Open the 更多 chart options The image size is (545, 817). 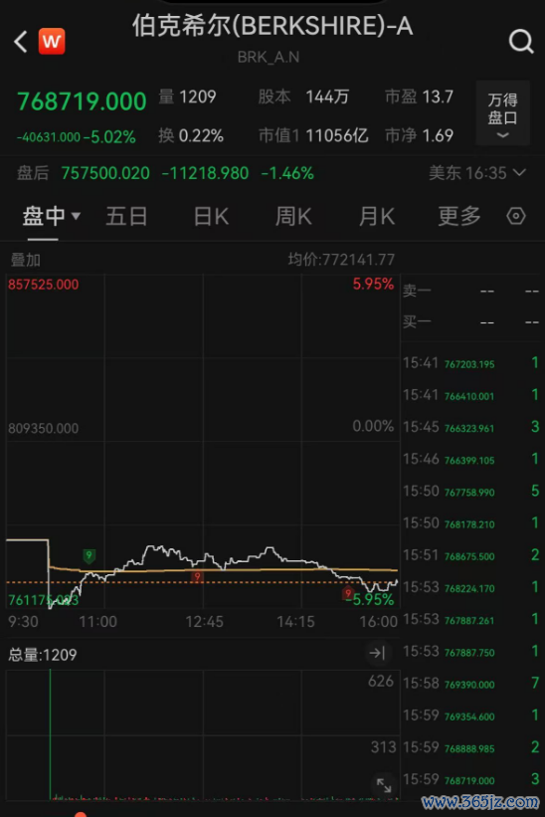459,216
